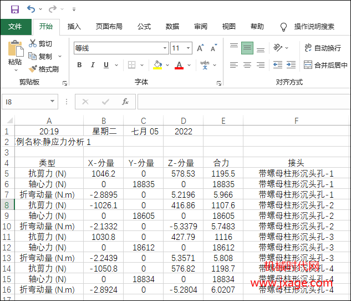Switch to the 插入 ribbon tab
The height and width of the screenshot is (301, 351).
coord(74,27)
